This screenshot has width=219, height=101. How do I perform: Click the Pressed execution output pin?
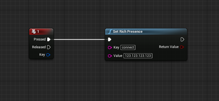click(x=49, y=39)
